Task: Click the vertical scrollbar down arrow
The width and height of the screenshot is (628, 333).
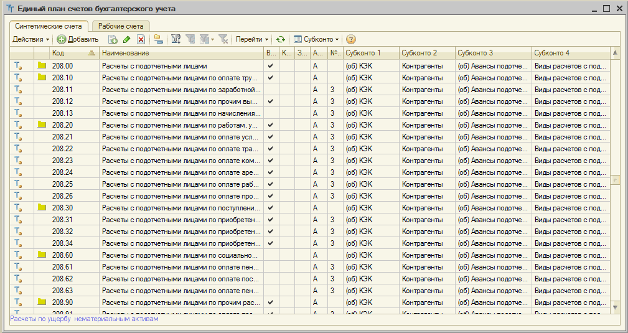Action: tap(616, 307)
